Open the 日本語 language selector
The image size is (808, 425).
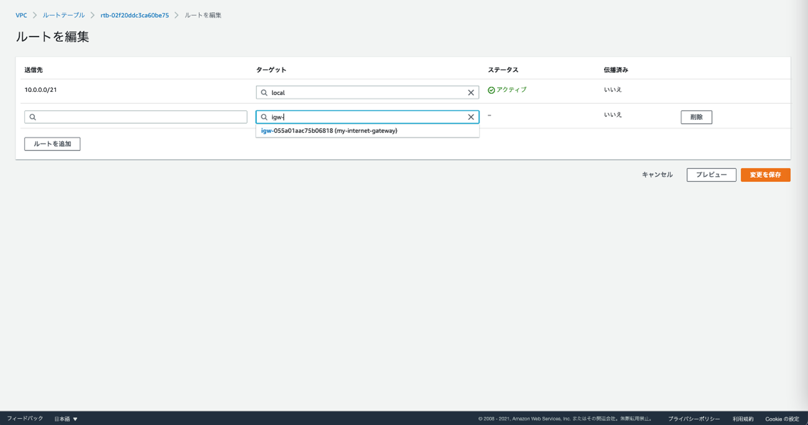pos(65,419)
